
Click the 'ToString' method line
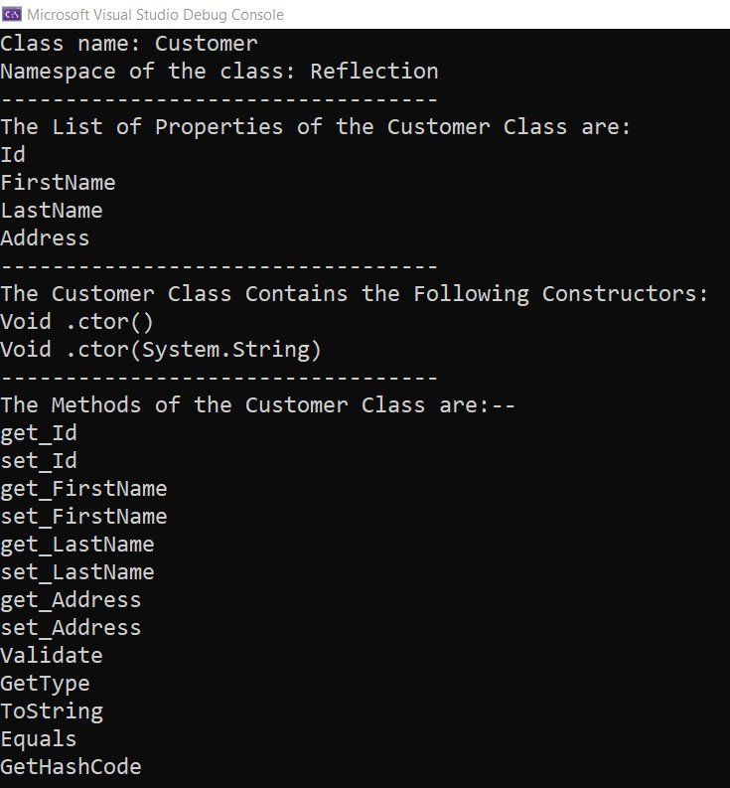(52, 711)
